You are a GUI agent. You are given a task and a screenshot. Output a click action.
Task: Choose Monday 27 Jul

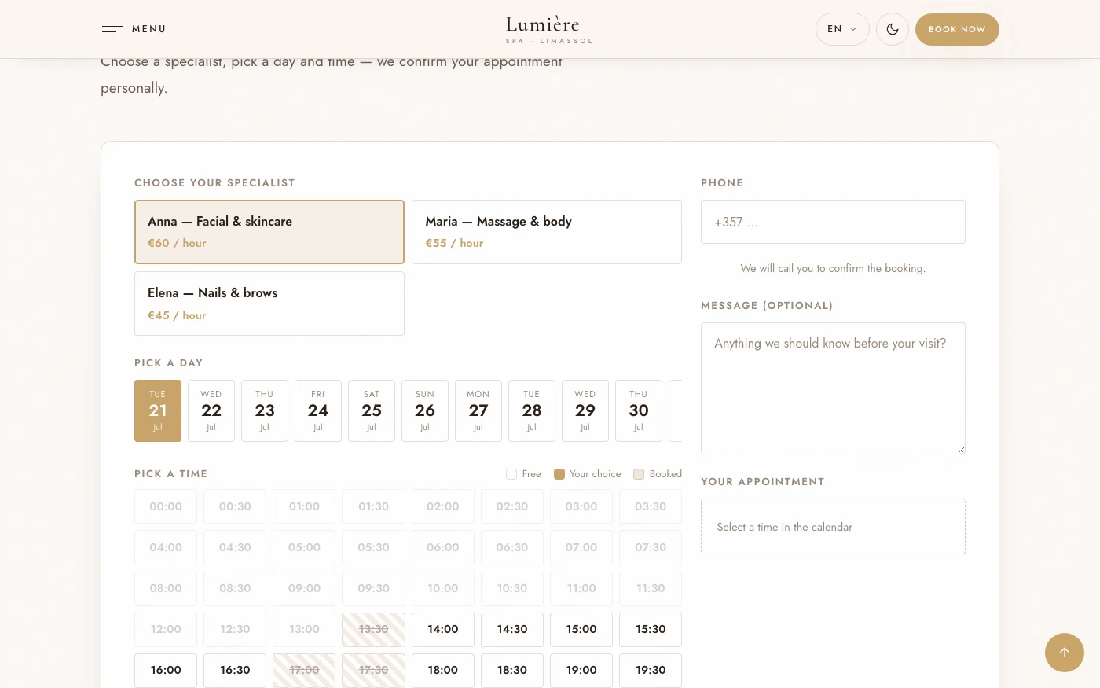tap(478, 410)
